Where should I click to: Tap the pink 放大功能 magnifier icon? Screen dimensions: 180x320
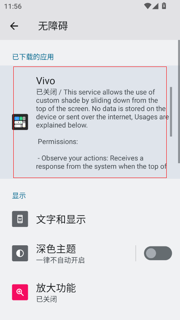click(20, 292)
